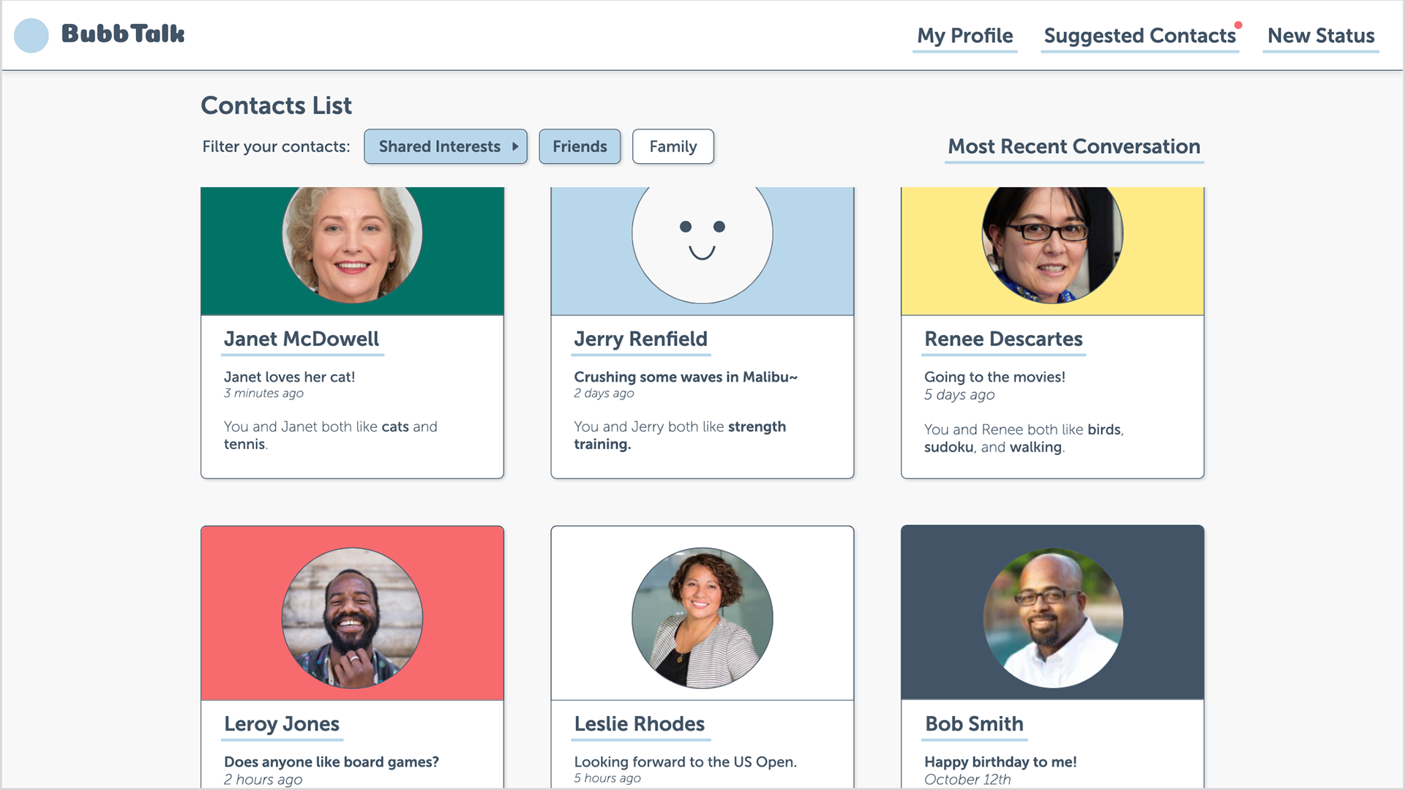Click Janet McDowell's profile photo

[352, 244]
